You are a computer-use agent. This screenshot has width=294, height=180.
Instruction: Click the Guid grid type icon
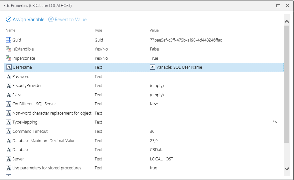9,40
